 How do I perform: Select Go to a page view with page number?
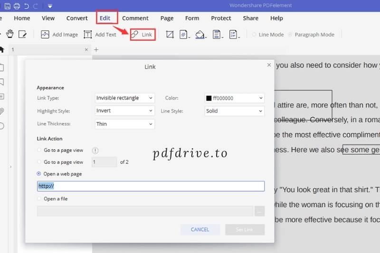pos(39,162)
